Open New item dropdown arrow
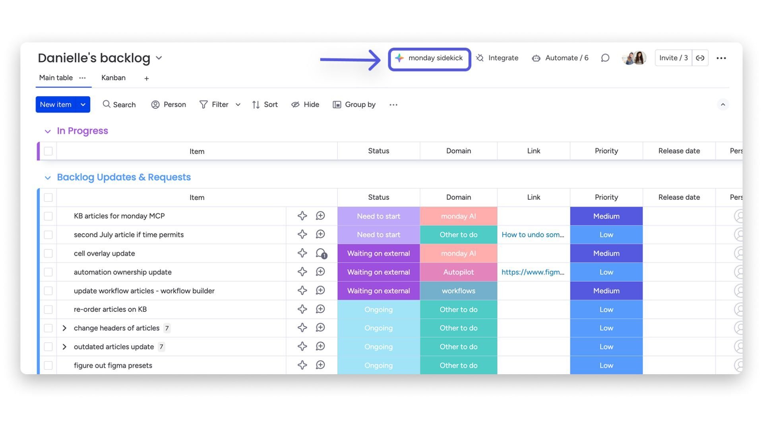763x429 pixels. 83,104
